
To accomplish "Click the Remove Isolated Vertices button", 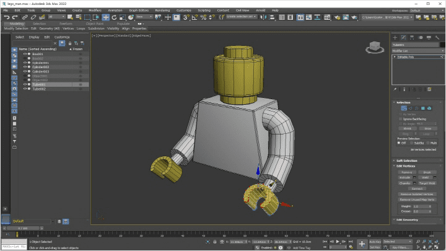I will click(x=417, y=194).
